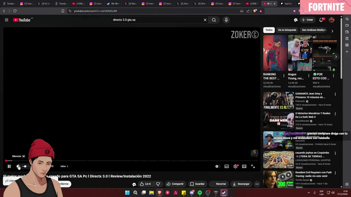Open the Ask sparkle icon beside like button
The height and width of the screenshot is (197, 351).
click(134, 184)
